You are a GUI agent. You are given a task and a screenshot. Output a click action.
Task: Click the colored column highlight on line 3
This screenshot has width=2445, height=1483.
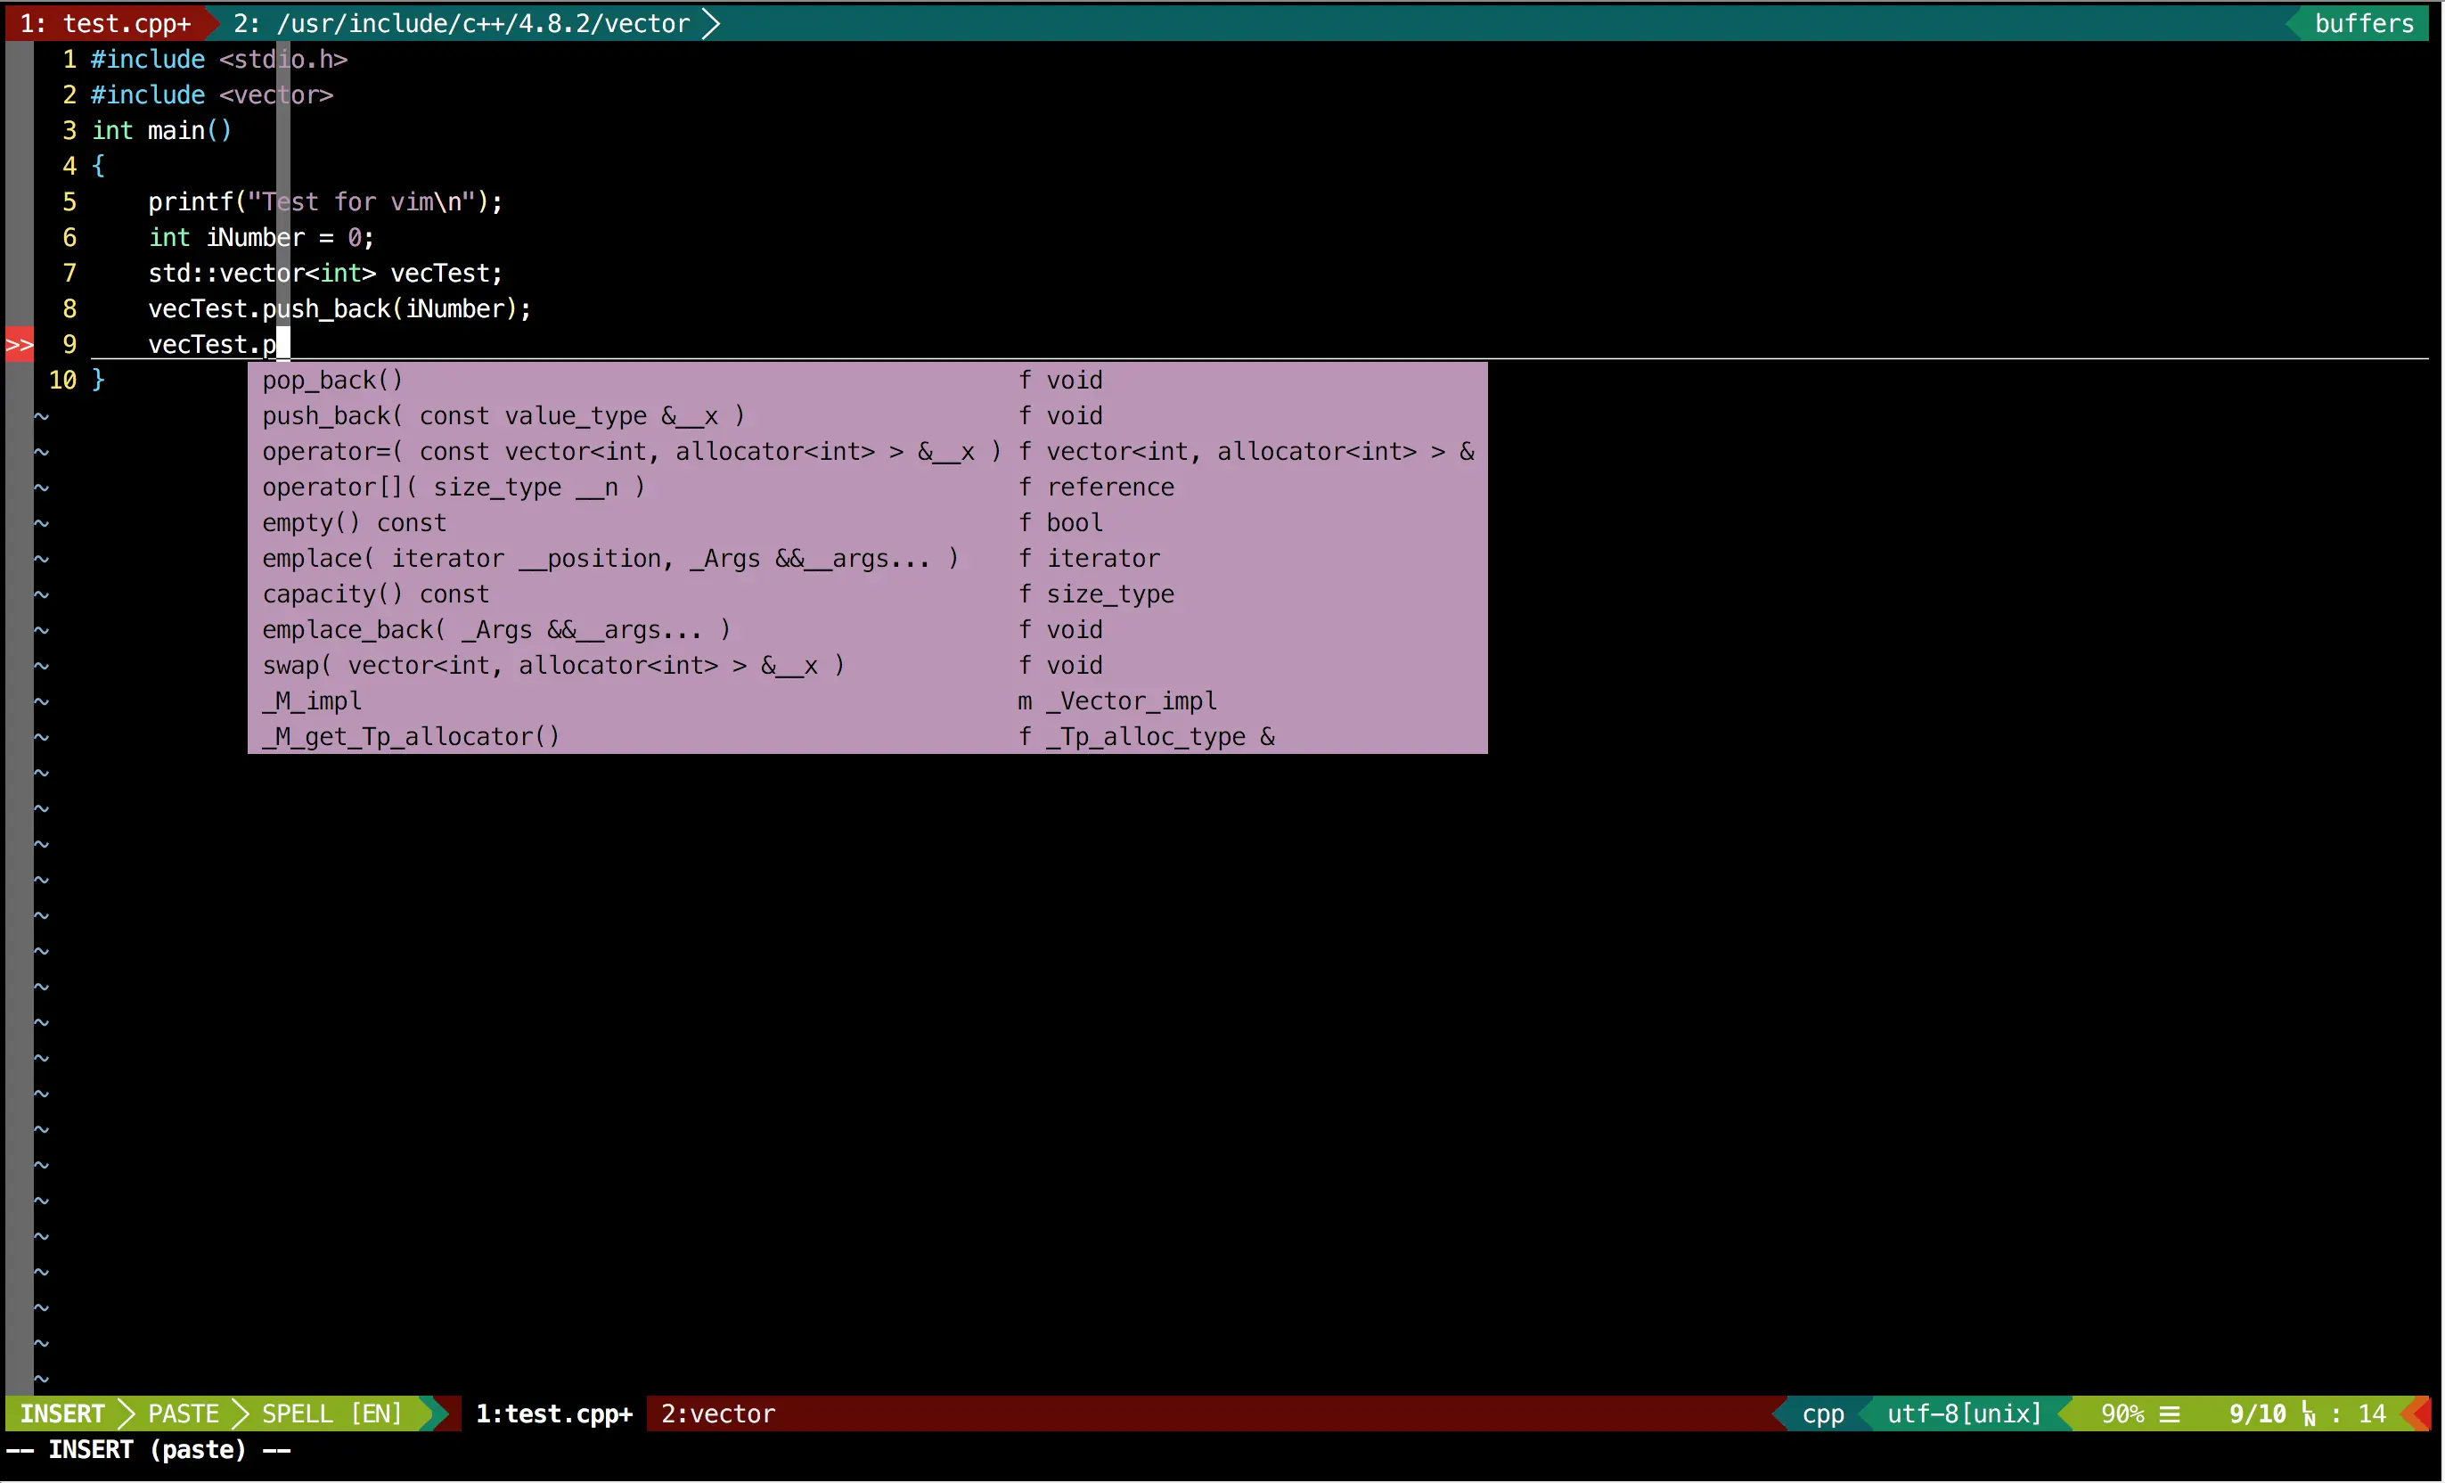[282, 130]
